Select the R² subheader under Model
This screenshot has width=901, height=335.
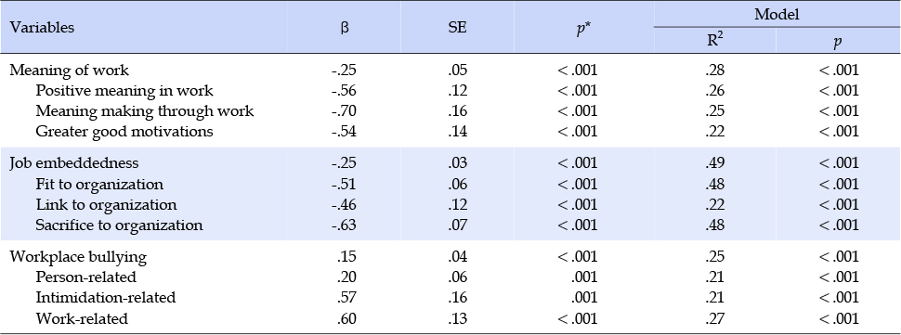point(715,42)
